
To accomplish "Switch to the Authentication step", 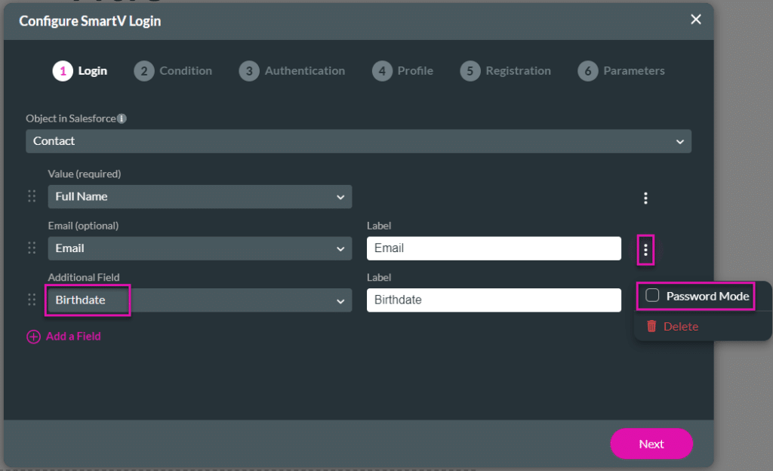I will (292, 71).
